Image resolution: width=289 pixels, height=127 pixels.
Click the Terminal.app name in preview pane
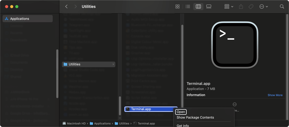(199, 83)
